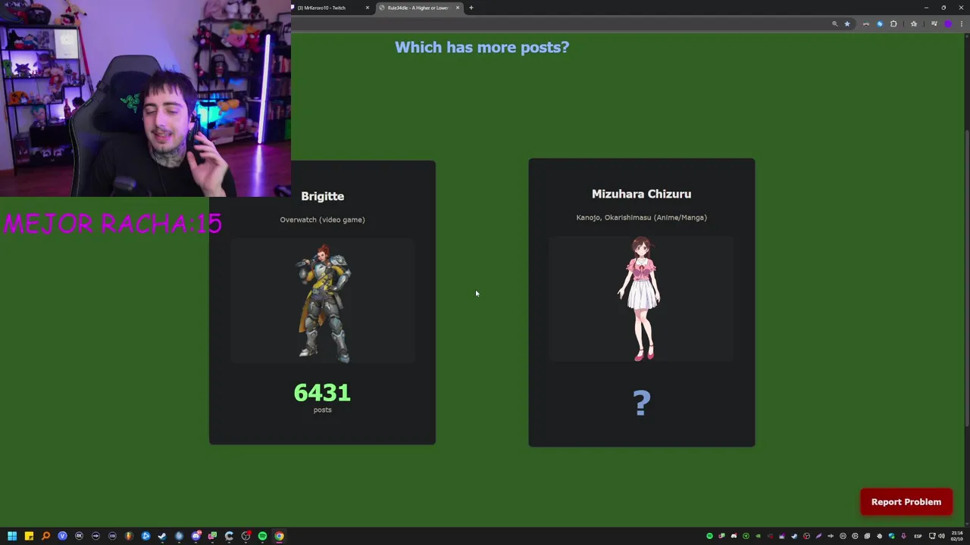This screenshot has width=970, height=545.
Task: Click the 'Which has more posts?' heading
Action: [x=482, y=47]
